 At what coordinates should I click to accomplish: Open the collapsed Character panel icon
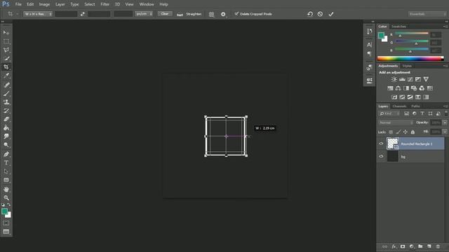pos(370,45)
